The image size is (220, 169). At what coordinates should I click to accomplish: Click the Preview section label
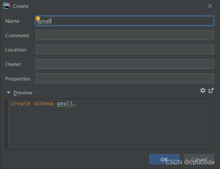point(23,93)
